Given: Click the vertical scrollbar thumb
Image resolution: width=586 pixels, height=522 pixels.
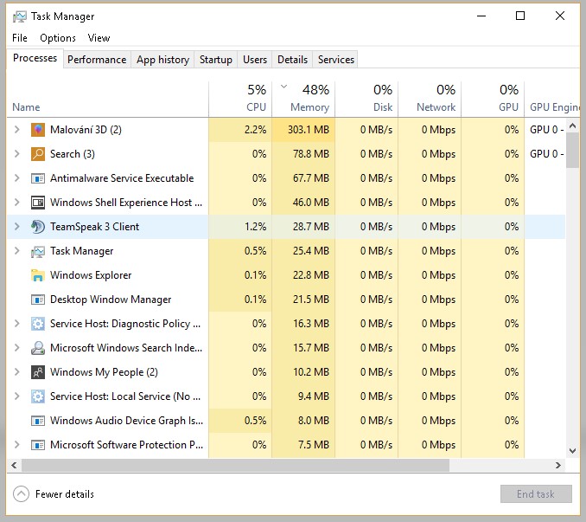Looking at the screenshot, I should pyautogui.click(x=572, y=151).
